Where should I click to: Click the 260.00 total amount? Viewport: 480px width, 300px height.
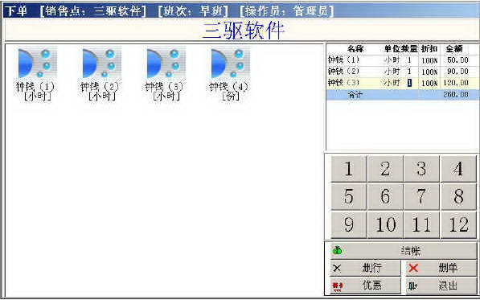click(x=456, y=95)
